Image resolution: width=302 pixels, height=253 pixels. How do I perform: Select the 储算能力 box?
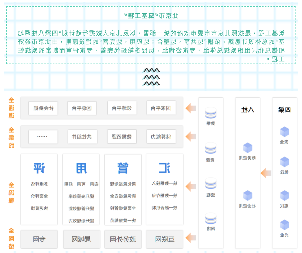161,137
